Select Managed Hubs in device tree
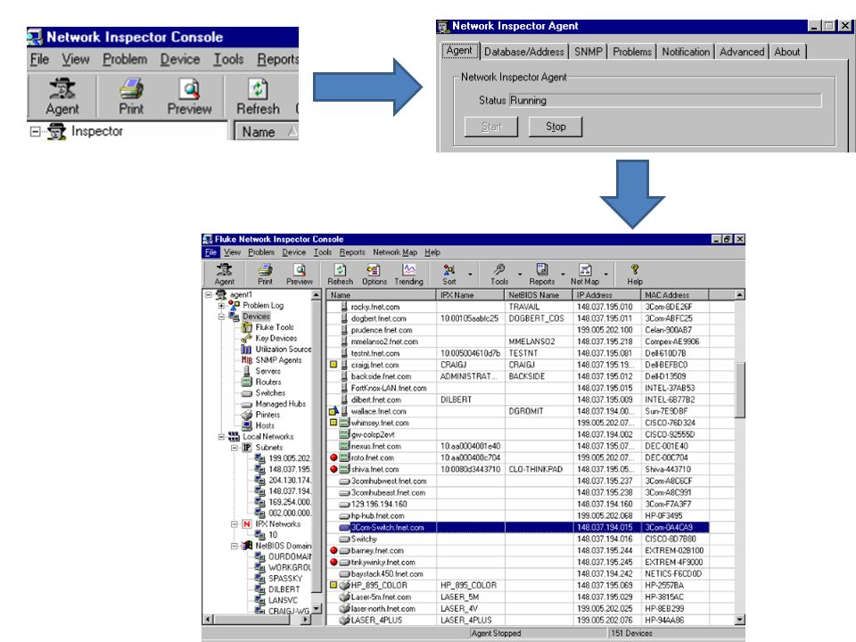Image resolution: width=856 pixels, height=642 pixels. click(x=281, y=403)
